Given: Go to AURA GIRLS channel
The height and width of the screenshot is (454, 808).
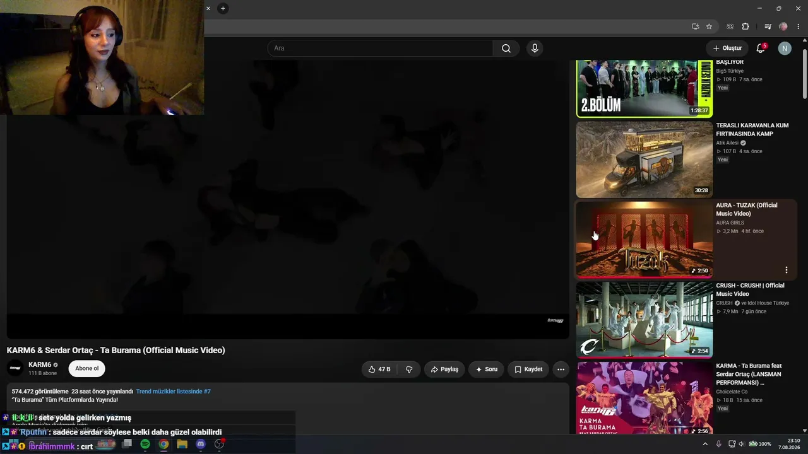Looking at the screenshot, I should (x=730, y=223).
